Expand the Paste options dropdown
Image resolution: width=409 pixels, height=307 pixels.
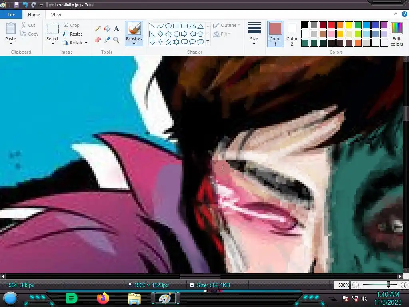pyautogui.click(x=10, y=44)
